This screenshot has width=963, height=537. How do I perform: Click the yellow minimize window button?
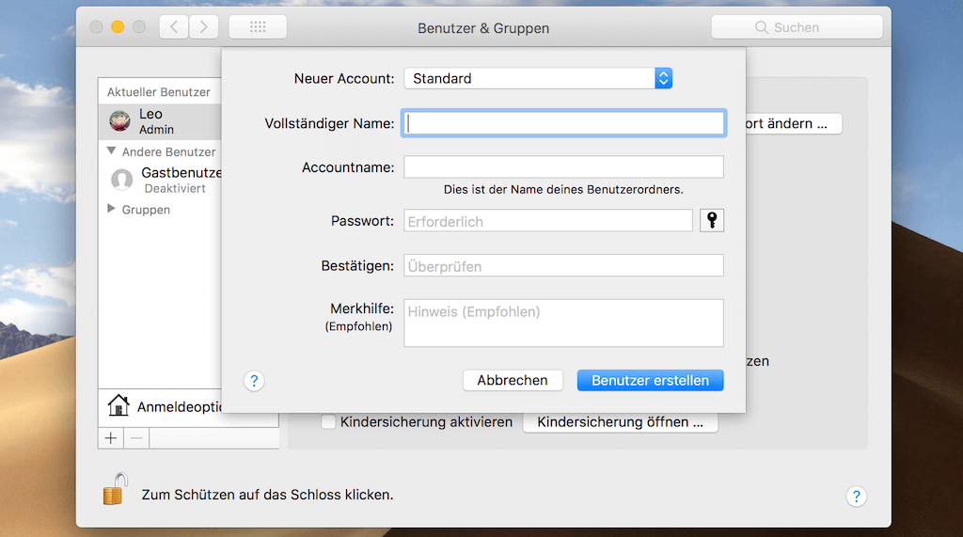pyautogui.click(x=118, y=27)
